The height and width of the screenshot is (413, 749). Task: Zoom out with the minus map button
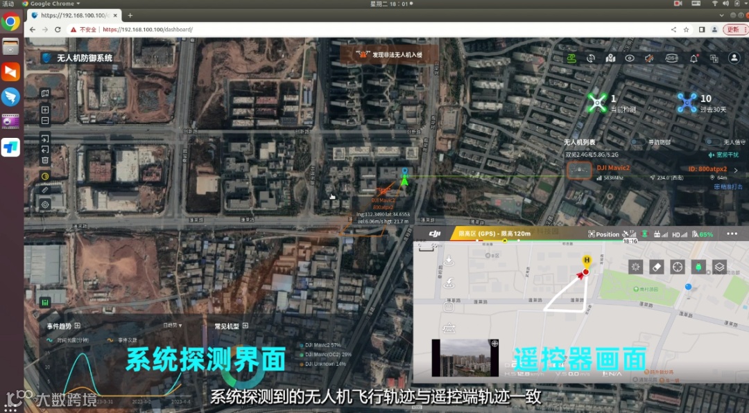tap(45, 121)
